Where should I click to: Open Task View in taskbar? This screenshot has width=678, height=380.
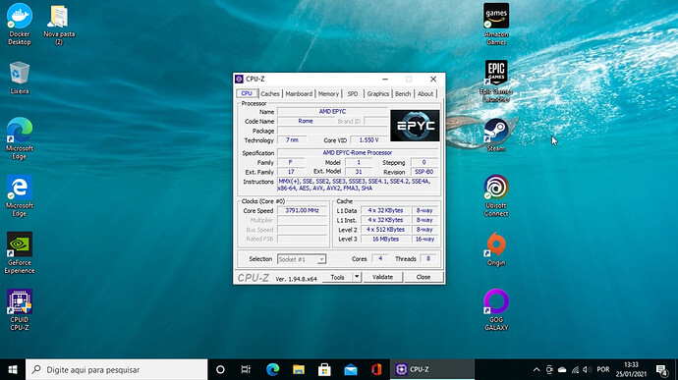point(246,369)
